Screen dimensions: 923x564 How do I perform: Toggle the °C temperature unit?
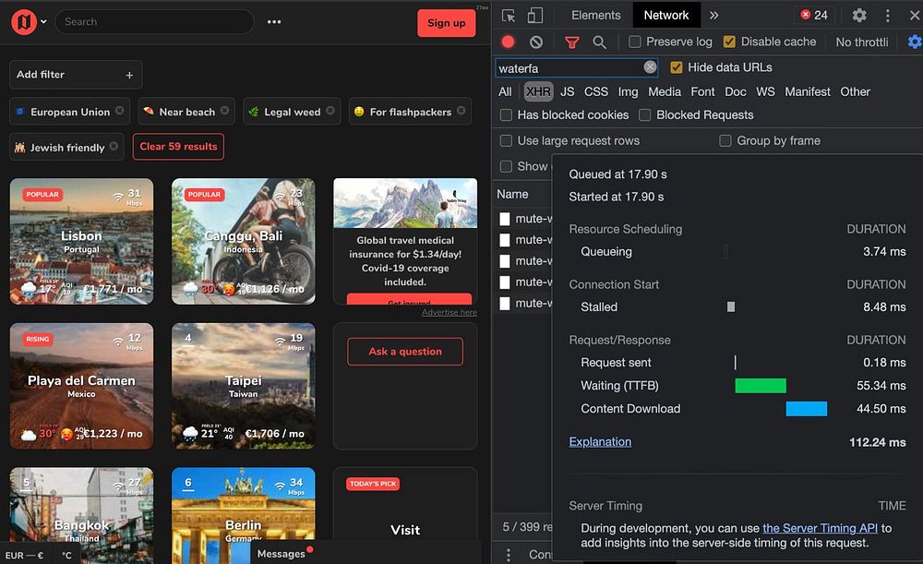coord(66,555)
